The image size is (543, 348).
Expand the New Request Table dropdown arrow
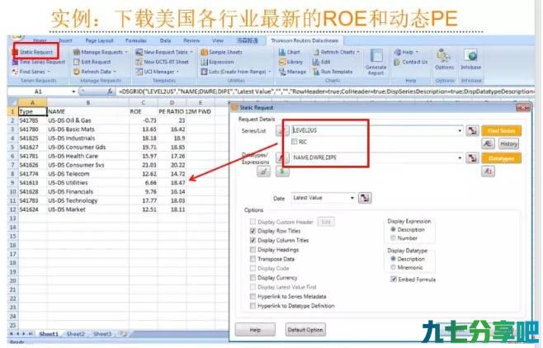[191, 52]
